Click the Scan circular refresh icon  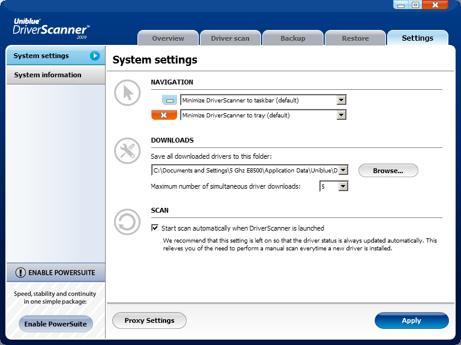127,222
